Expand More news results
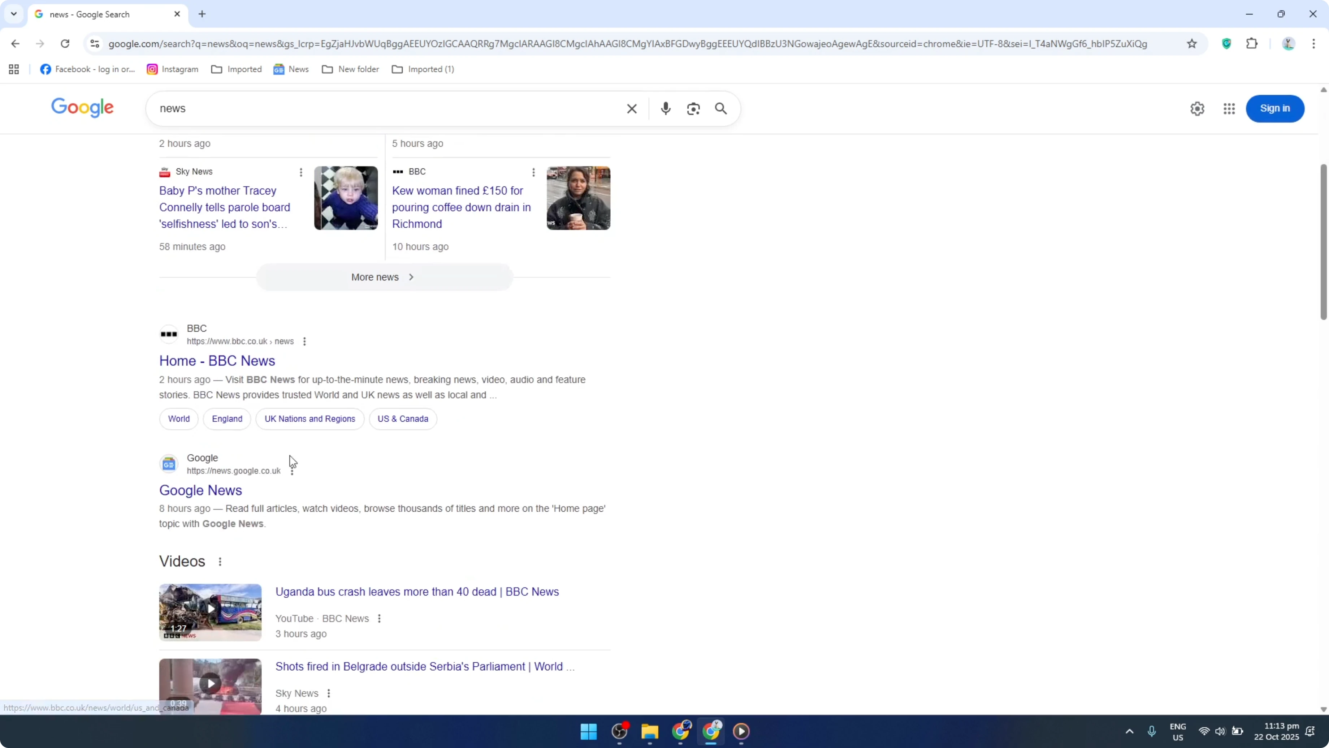The height and width of the screenshot is (748, 1329). pyautogui.click(x=384, y=277)
